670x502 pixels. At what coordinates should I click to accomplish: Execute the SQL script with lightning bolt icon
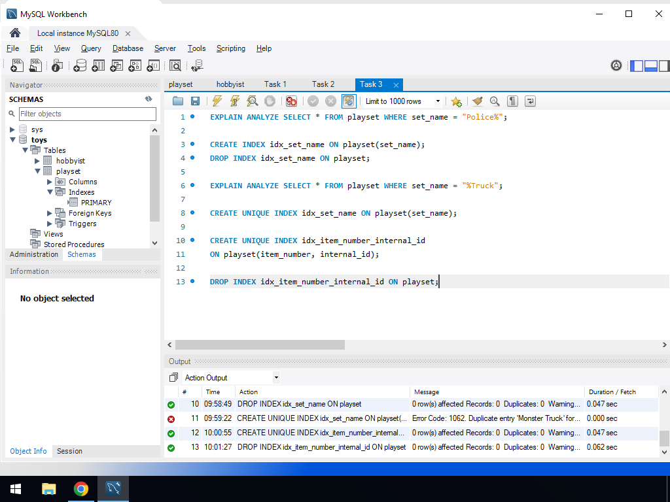point(217,101)
